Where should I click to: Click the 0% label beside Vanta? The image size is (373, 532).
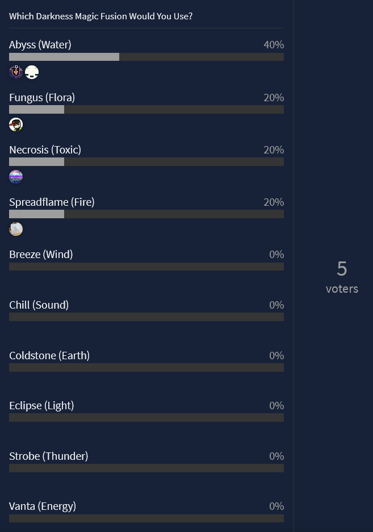276,506
